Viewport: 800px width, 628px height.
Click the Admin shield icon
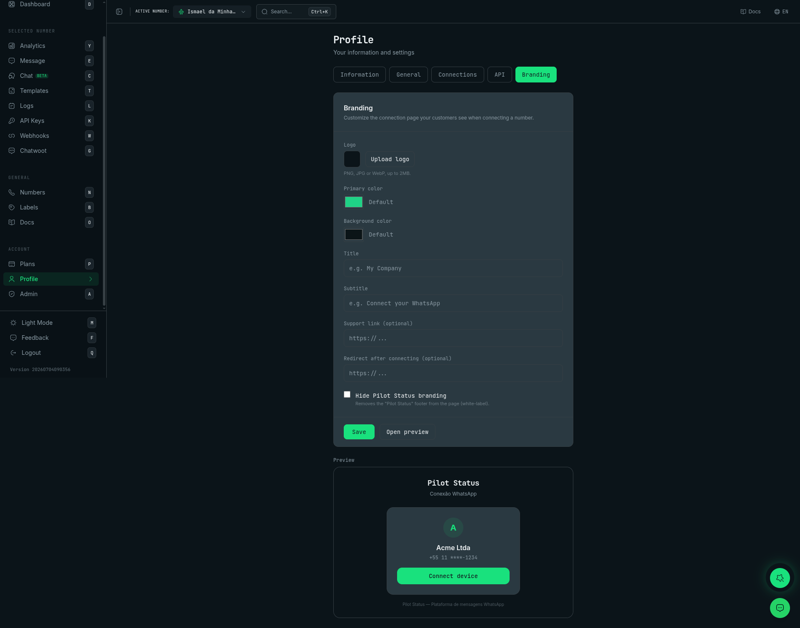pyautogui.click(x=12, y=294)
